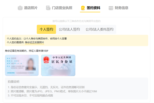The width and height of the screenshot is (154, 103).
Task: Go to the 财务信息 tab label
Action: pyautogui.click(x=121, y=8)
